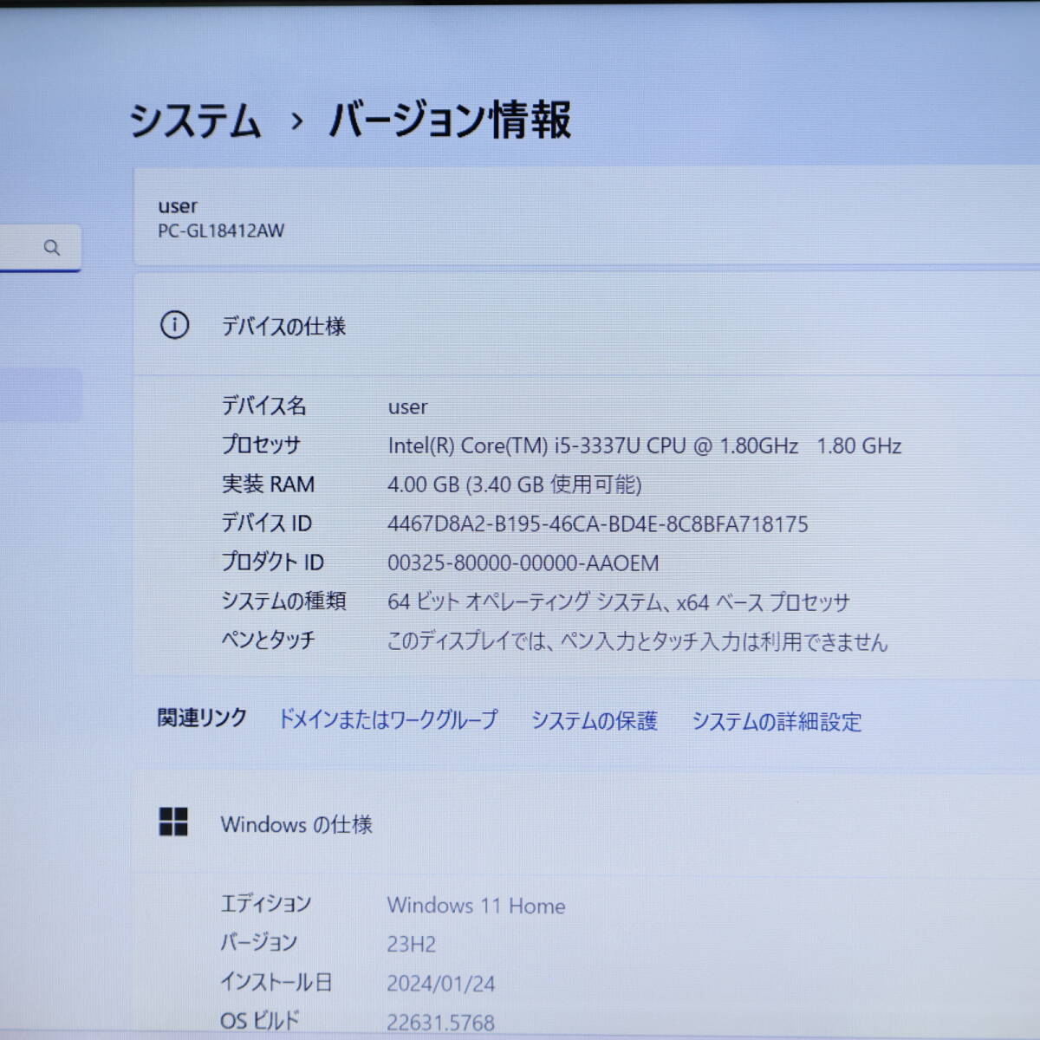Click the 64 ビット system type value

(x=619, y=601)
